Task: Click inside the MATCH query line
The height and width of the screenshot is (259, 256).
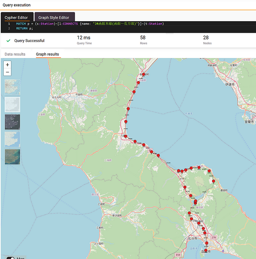Action: click(90, 24)
